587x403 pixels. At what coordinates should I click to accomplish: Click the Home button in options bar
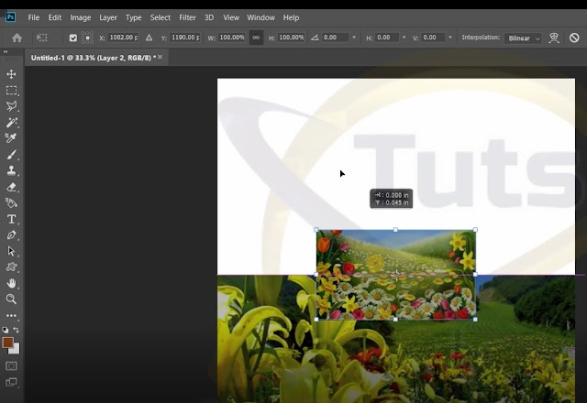tap(17, 38)
